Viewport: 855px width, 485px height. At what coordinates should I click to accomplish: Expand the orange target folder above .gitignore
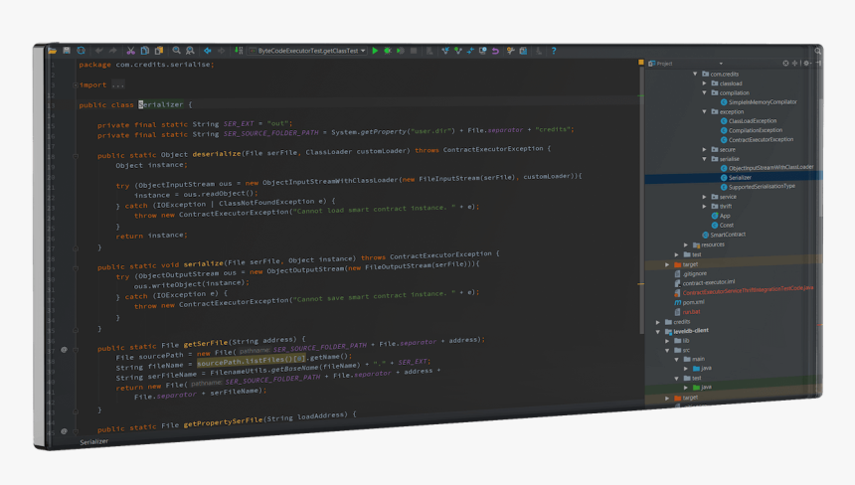tap(667, 264)
